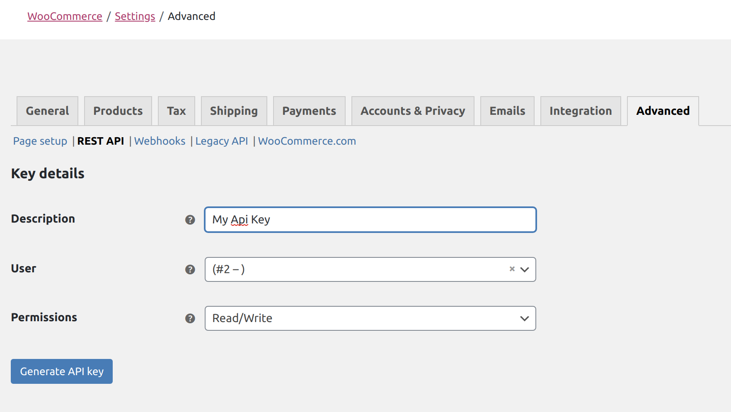This screenshot has height=412, width=731.
Task: Click the Key details heading
Action: coord(48,174)
